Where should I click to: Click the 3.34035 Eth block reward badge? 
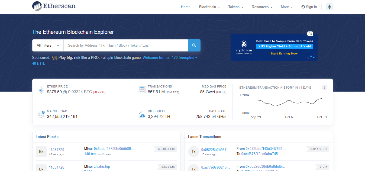pos(165,149)
